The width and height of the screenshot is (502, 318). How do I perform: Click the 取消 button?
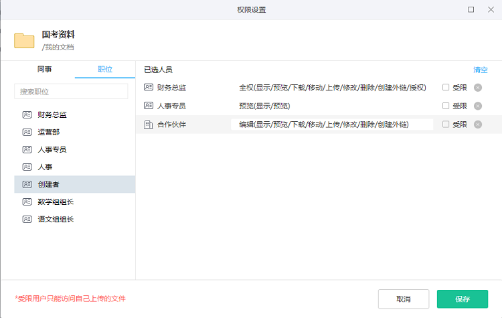pos(404,299)
